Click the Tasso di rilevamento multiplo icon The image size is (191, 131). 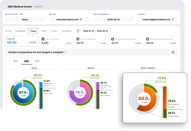point(113,39)
